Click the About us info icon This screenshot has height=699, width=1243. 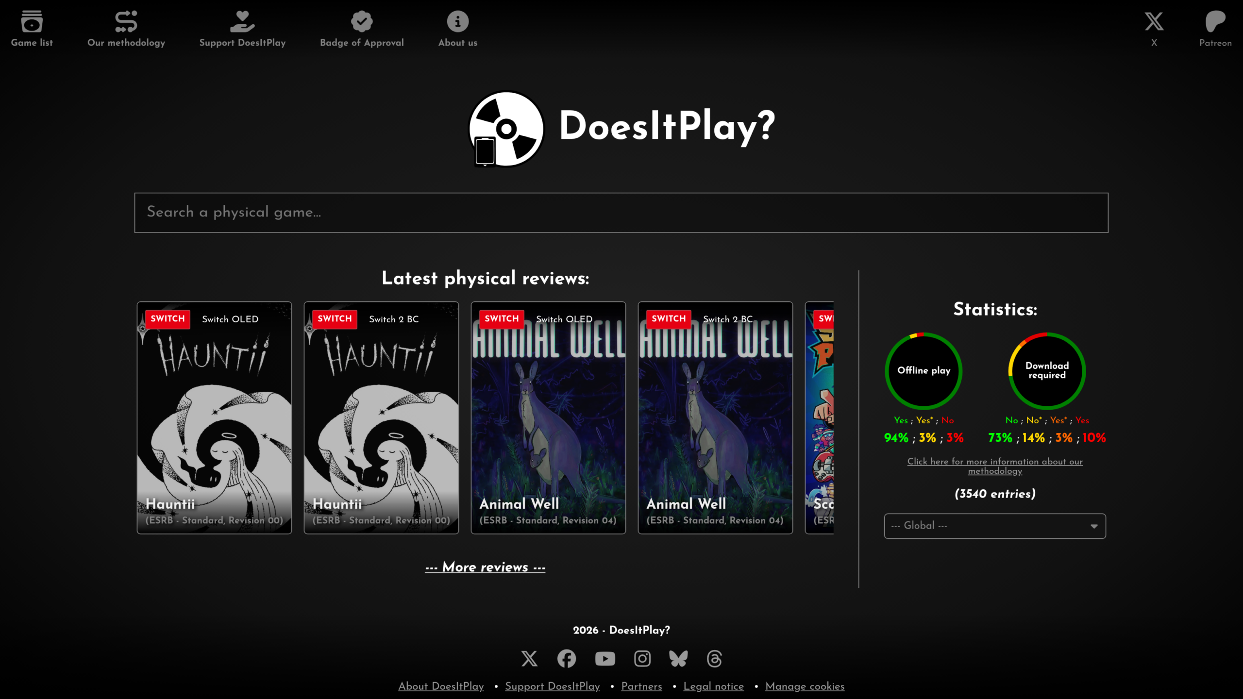pos(458,21)
